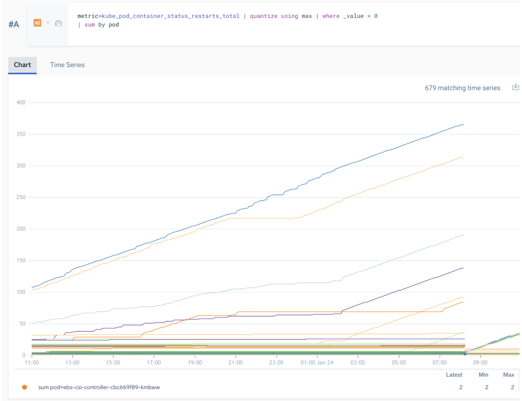Open the dropdown chevron beside the metrics icon

pyautogui.click(x=48, y=23)
